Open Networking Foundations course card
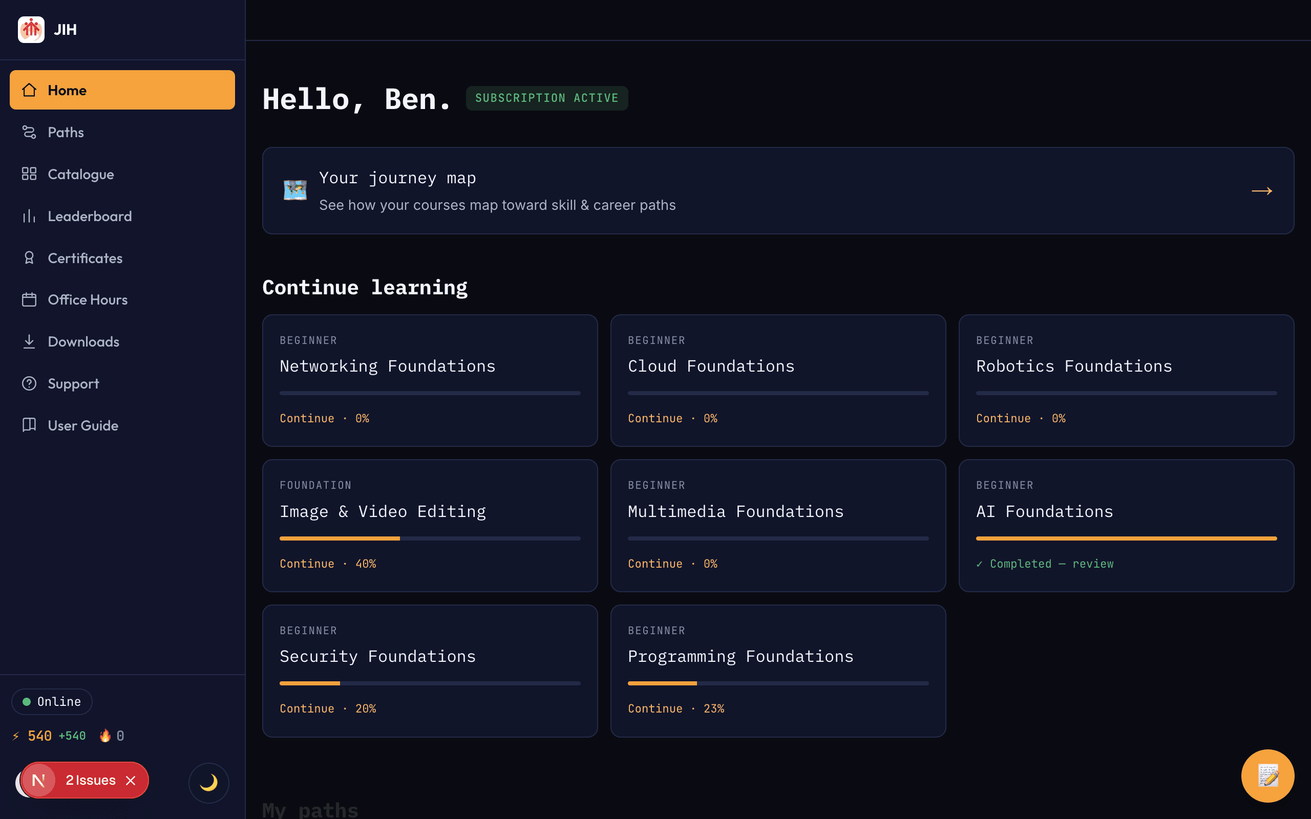 click(430, 380)
